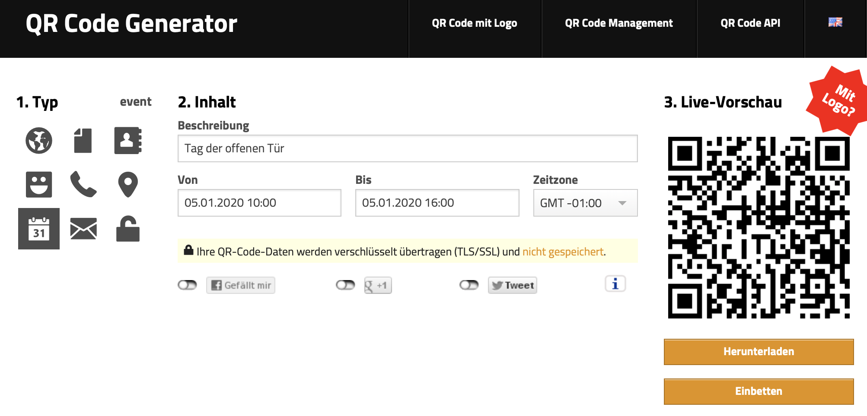This screenshot has width=867, height=416.
Task: Toggle the Google +1 switch
Action: click(x=345, y=285)
